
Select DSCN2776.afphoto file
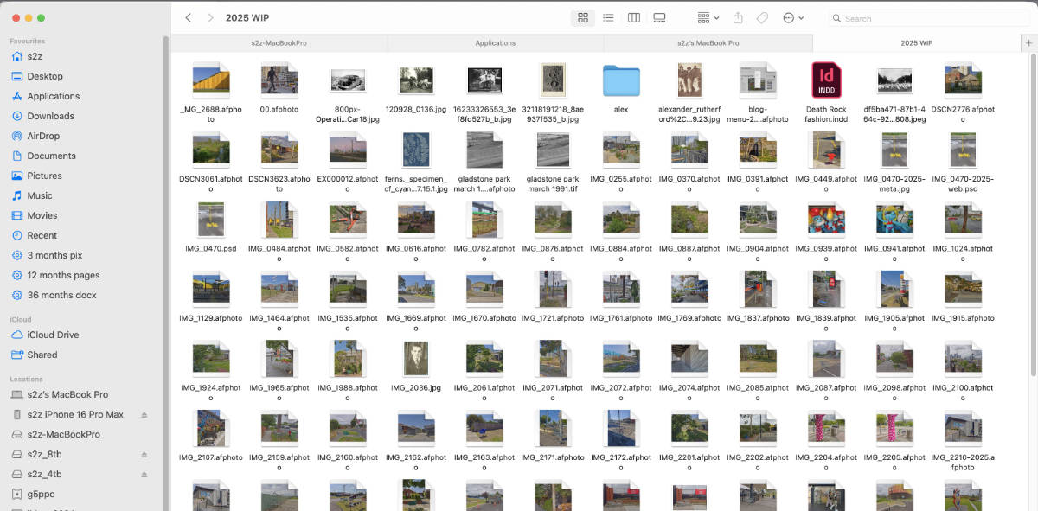(x=963, y=80)
